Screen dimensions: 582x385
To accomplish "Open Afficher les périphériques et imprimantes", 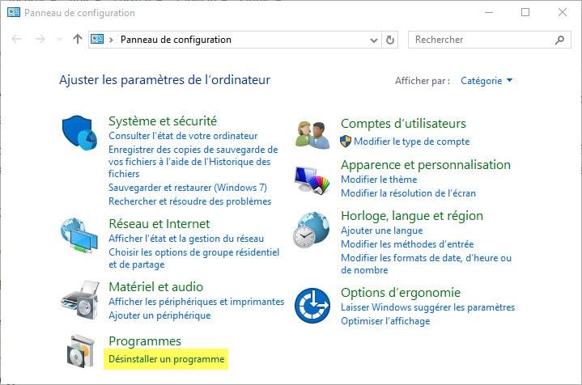I will [197, 302].
